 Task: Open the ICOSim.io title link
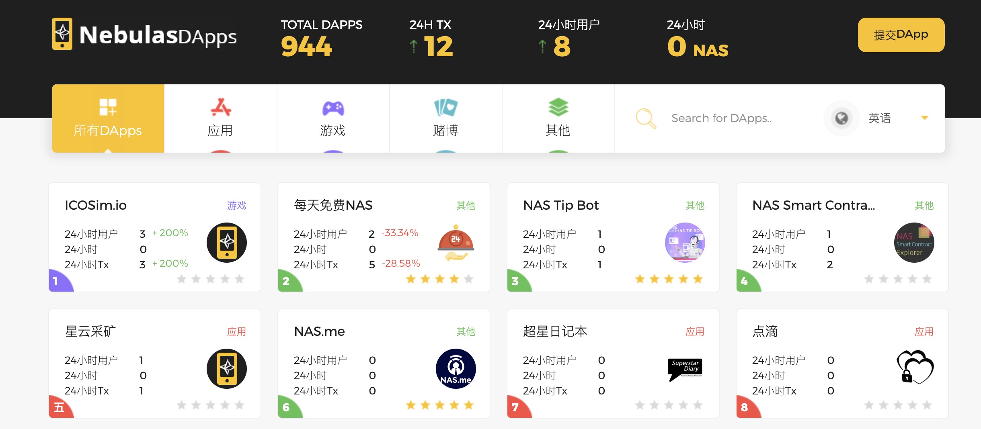pyautogui.click(x=96, y=205)
